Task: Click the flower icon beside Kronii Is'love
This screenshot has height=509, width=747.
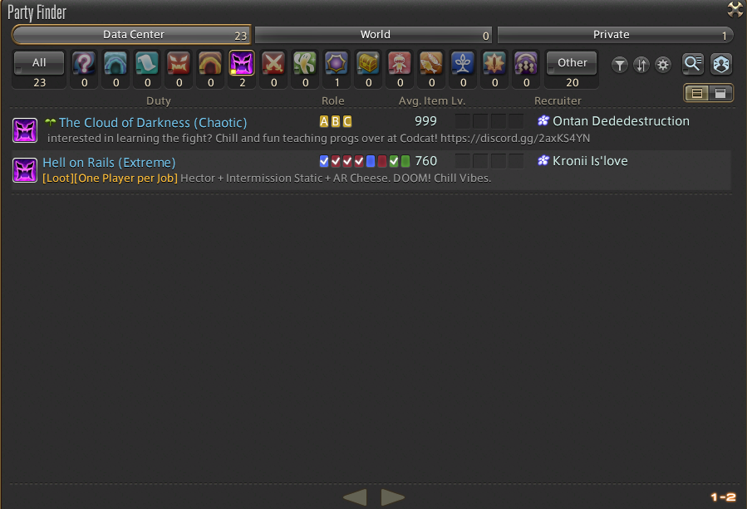Action: (x=543, y=161)
